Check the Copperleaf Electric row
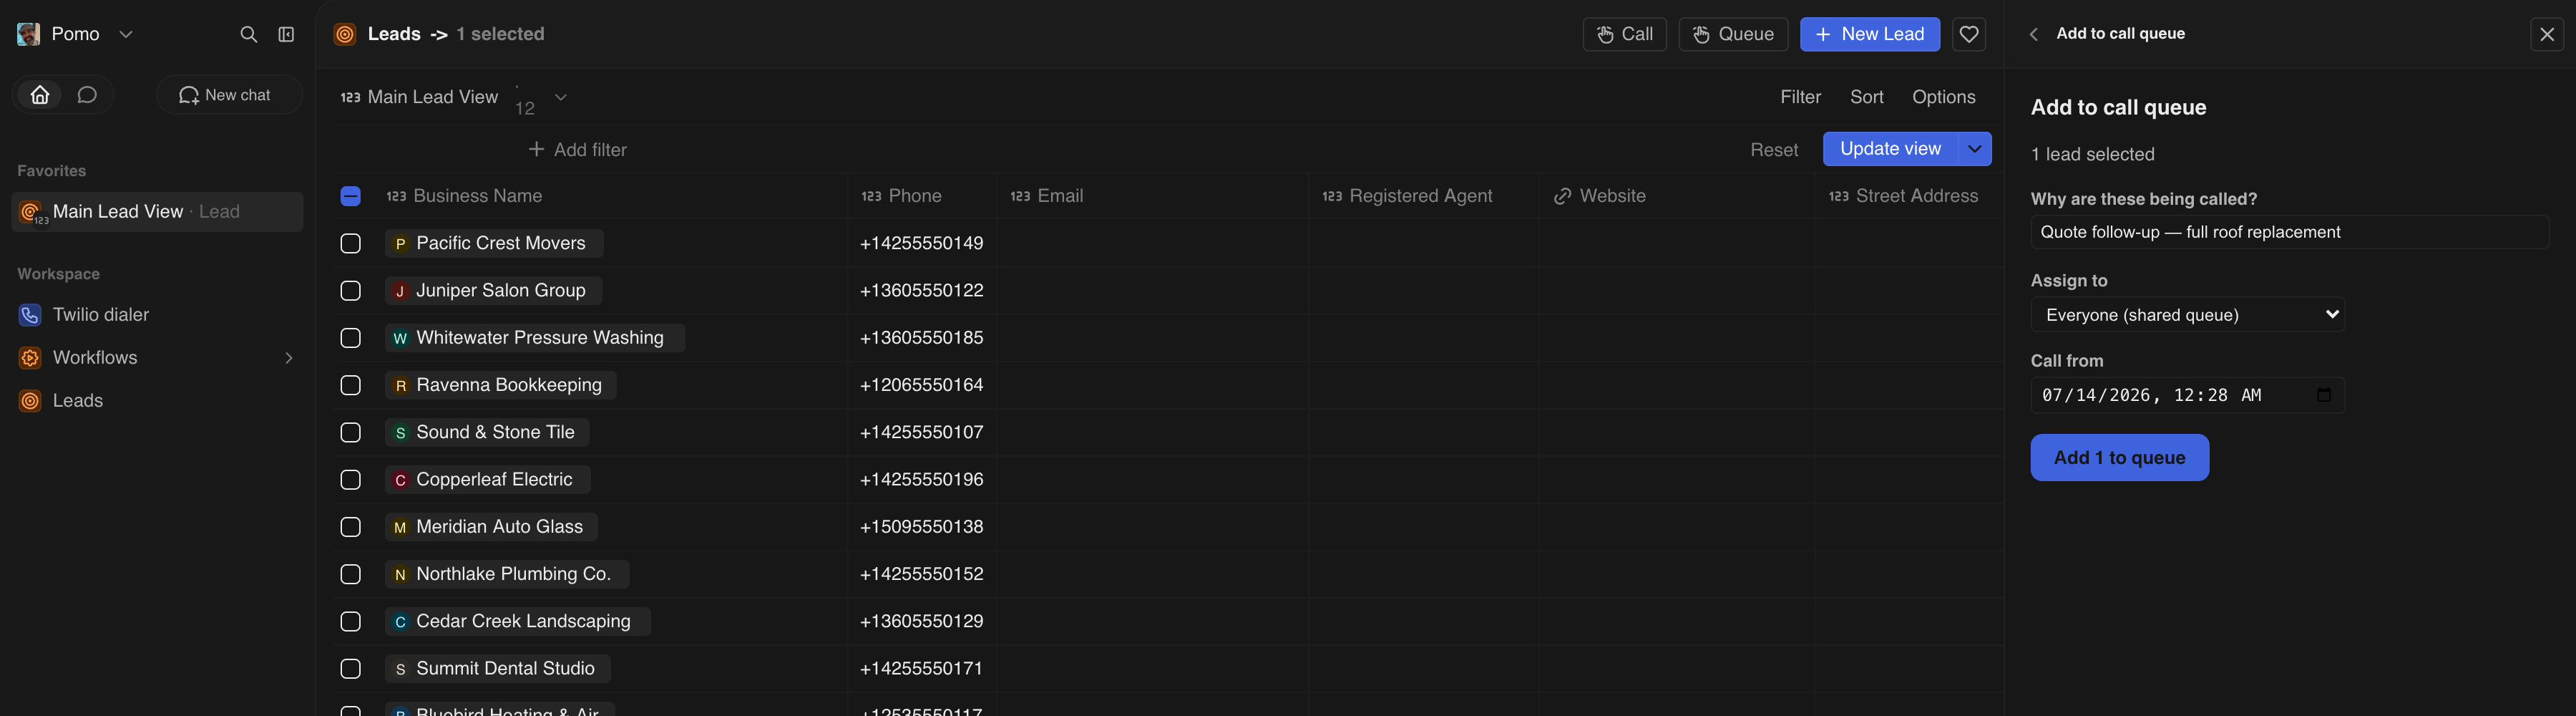The image size is (2576, 716). pos(350,480)
